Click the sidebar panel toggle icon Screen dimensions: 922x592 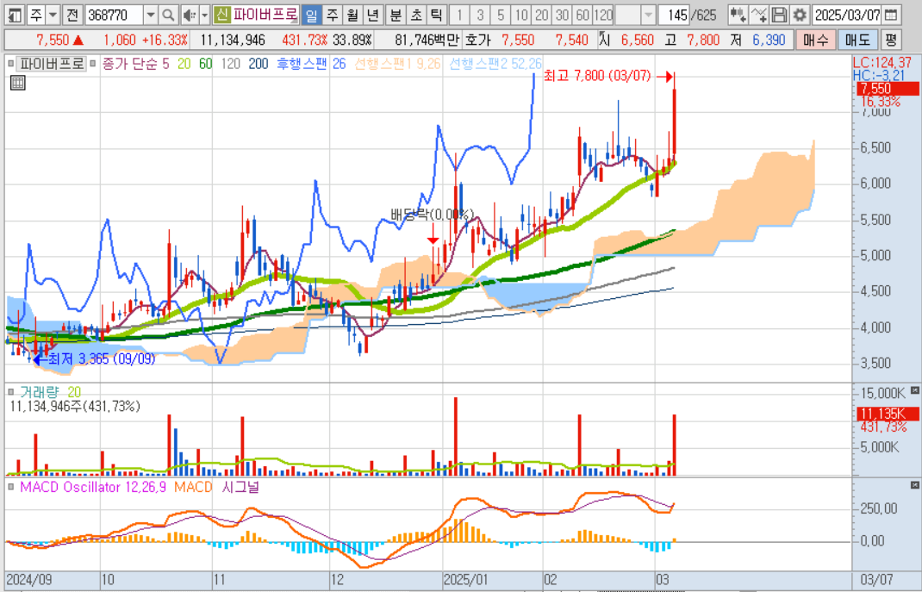(x=15, y=15)
